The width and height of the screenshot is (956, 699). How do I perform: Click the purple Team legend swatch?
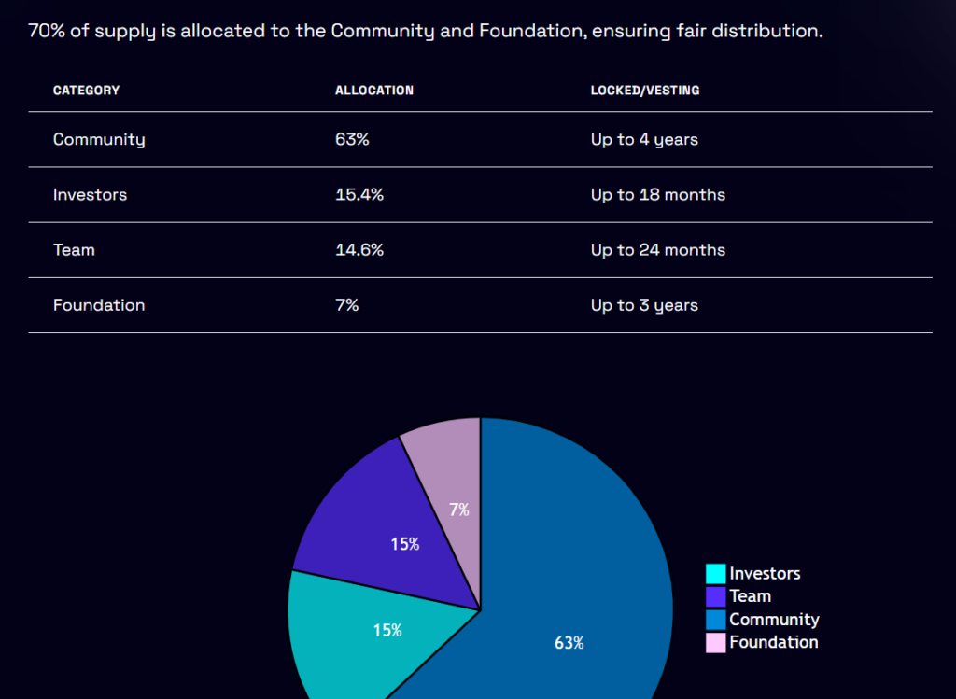pyautogui.click(x=715, y=596)
